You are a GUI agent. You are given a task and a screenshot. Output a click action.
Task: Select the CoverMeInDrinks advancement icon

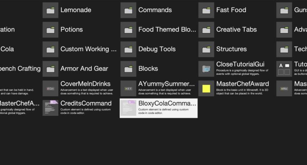[50, 89]
